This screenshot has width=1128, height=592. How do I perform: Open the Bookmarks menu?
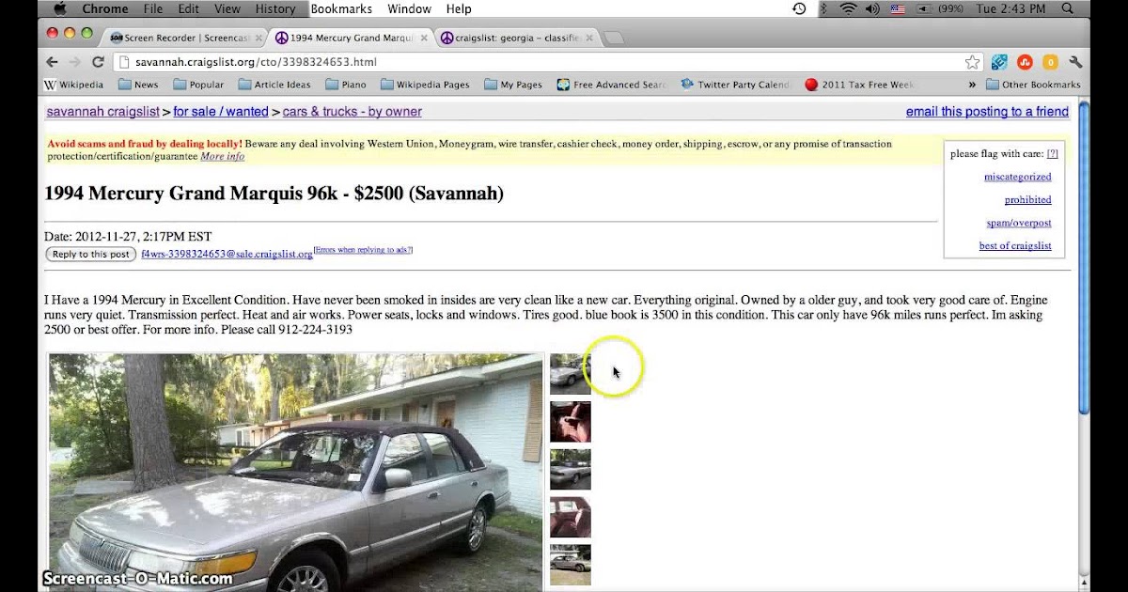[341, 8]
